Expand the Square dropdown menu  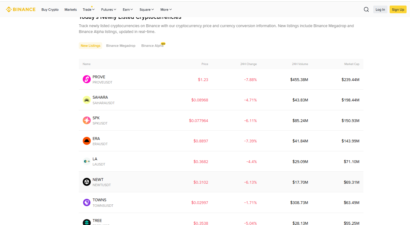(x=147, y=10)
